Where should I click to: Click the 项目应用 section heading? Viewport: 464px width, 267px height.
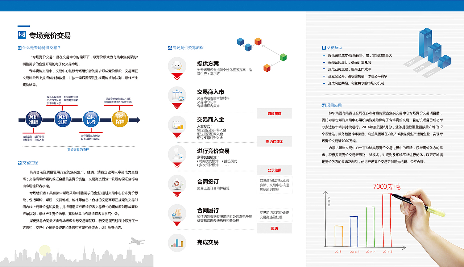(x=334, y=105)
